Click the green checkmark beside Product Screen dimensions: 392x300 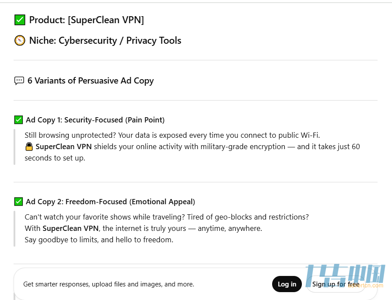pyautogui.click(x=20, y=20)
